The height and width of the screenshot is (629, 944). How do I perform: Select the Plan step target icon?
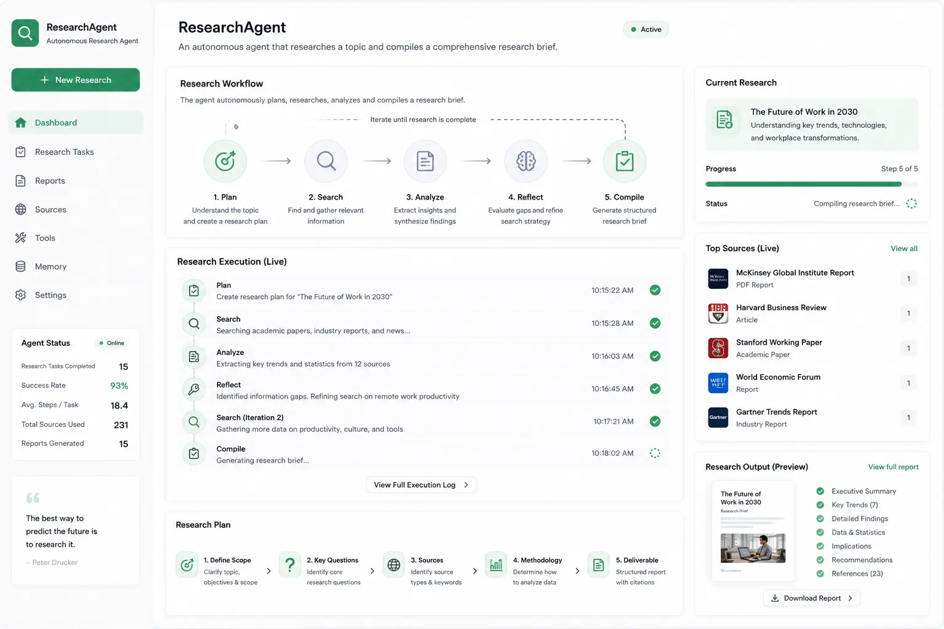[225, 161]
